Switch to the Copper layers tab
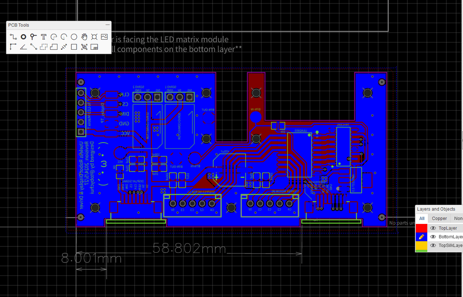 coord(439,218)
